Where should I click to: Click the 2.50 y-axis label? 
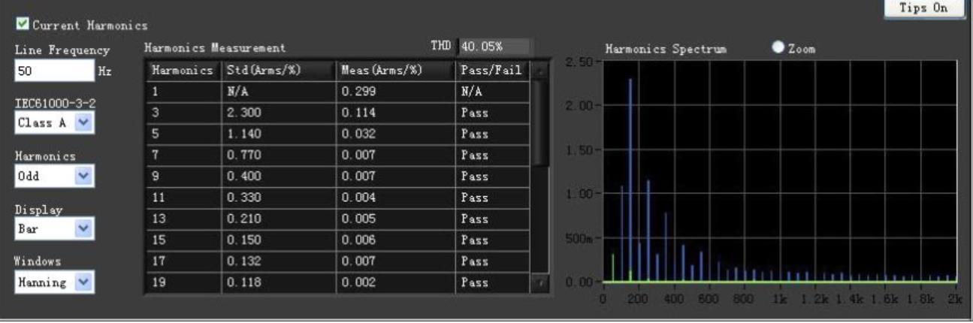click(582, 62)
